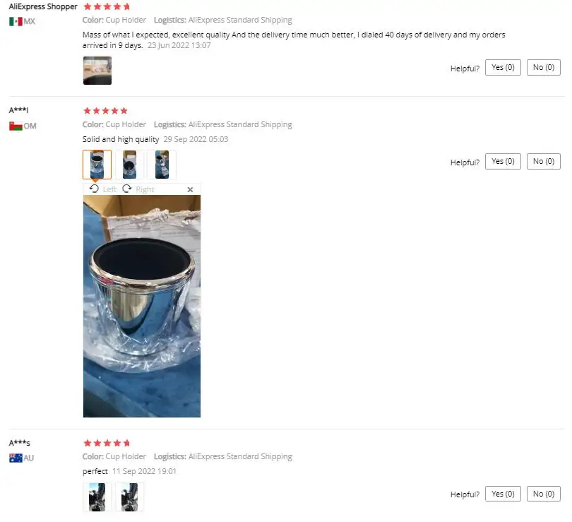Click the Mexico flag icon

pyautogui.click(x=16, y=21)
